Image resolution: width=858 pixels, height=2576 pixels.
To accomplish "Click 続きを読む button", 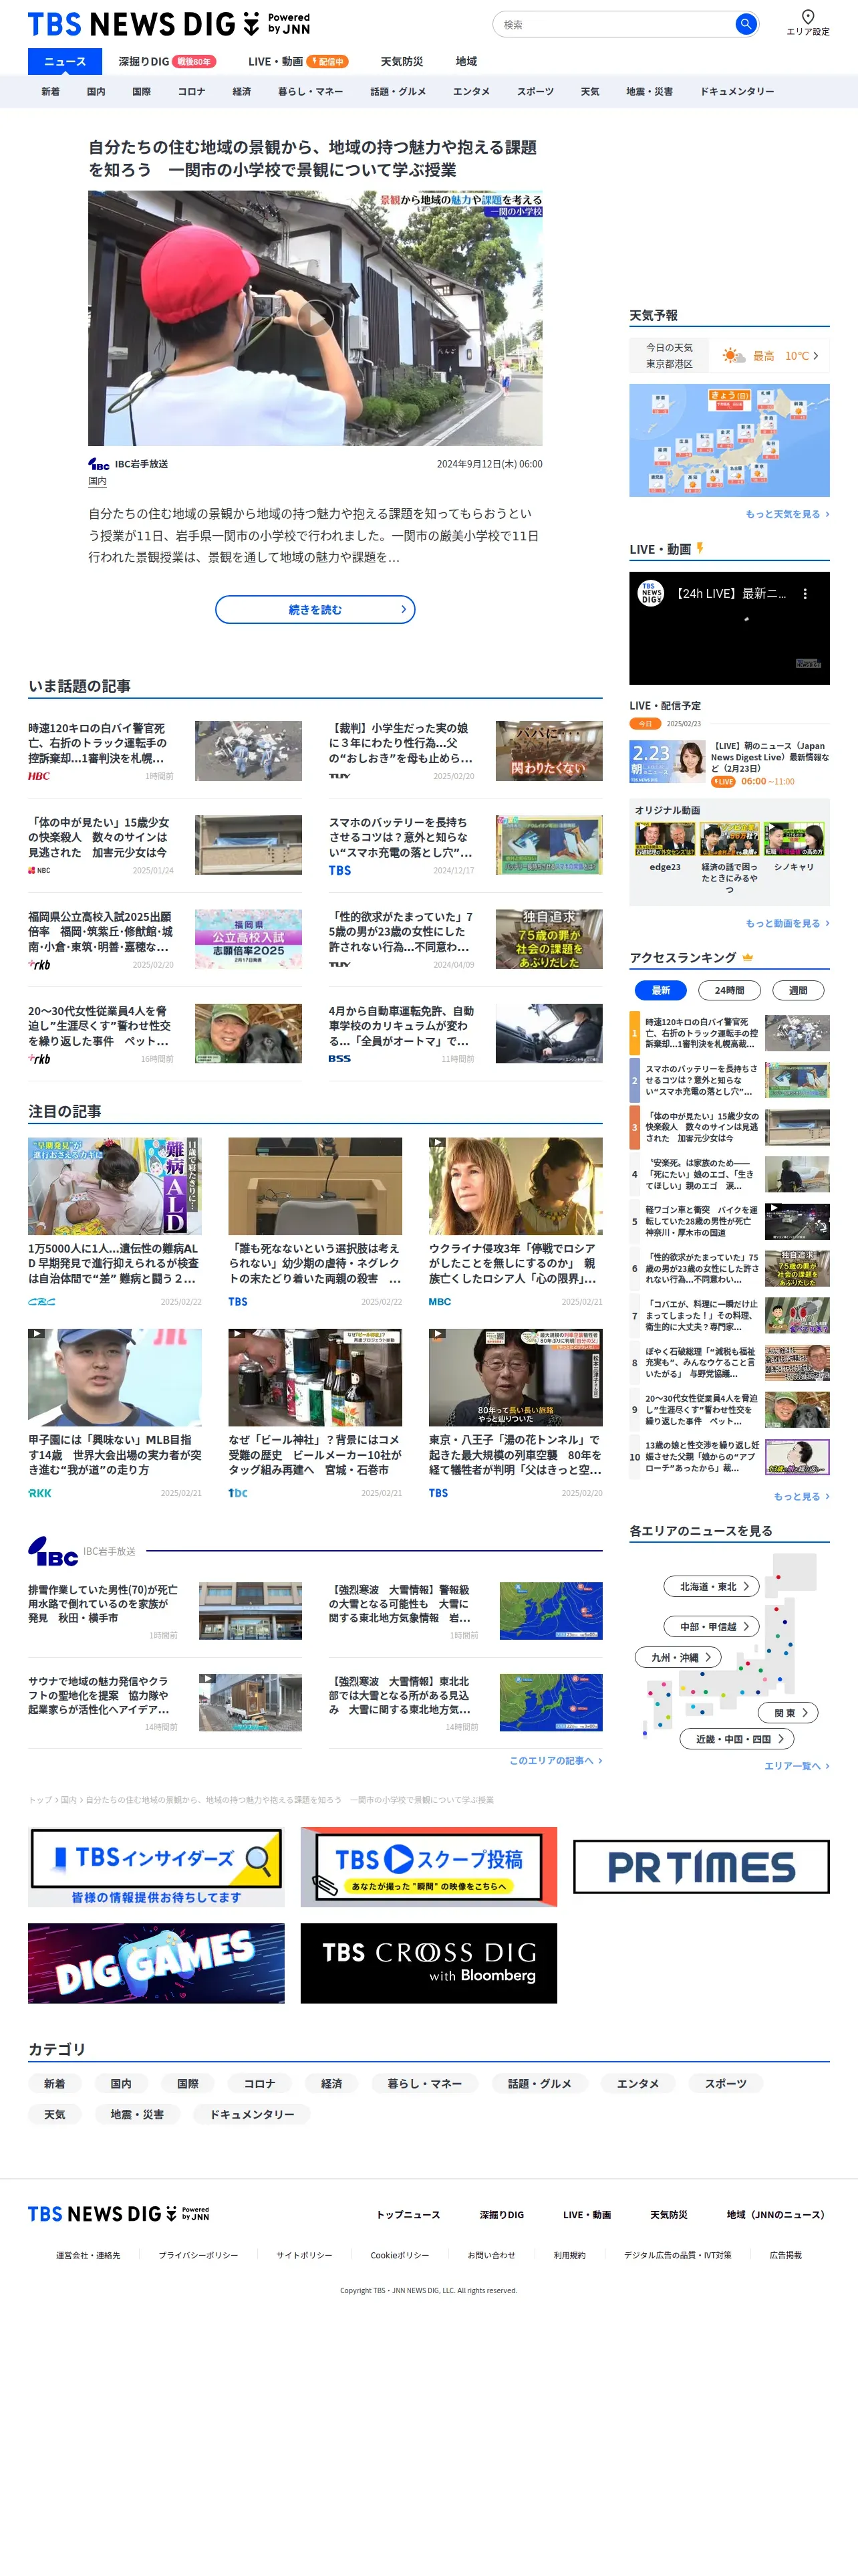I will point(315,609).
